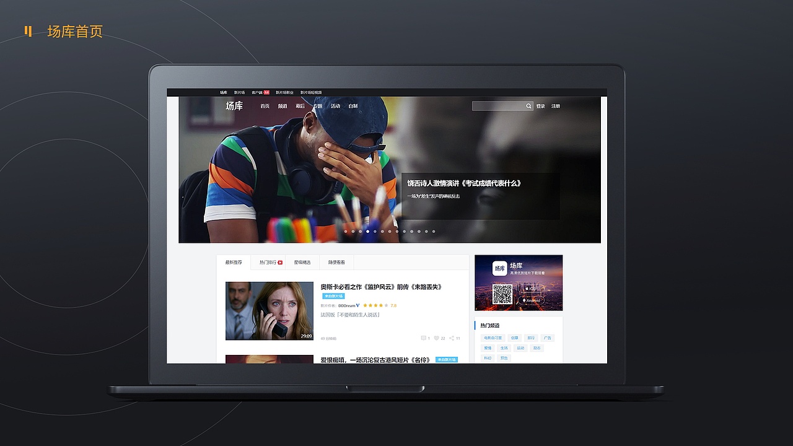The width and height of the screenshot is (793, 446).
Task: Open 自制 in main navigation
Action: pos(353,106)
